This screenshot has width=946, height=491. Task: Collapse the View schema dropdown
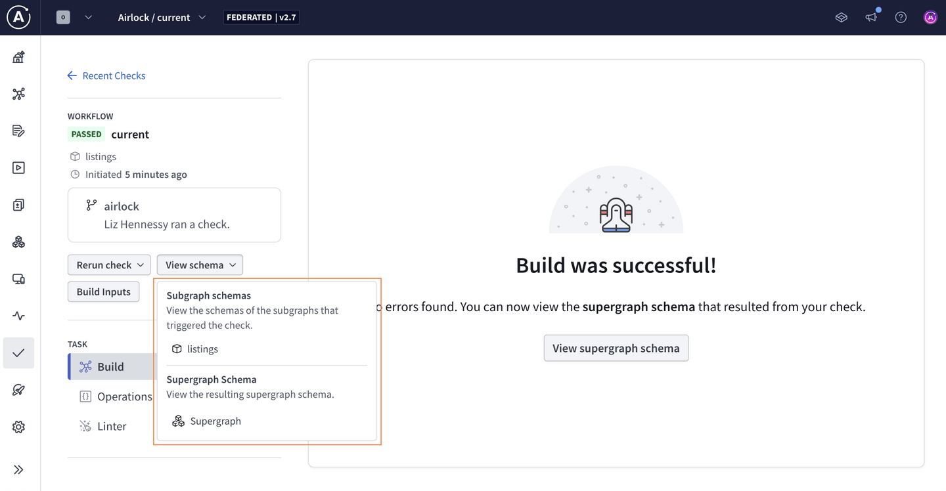pos(200,265)
